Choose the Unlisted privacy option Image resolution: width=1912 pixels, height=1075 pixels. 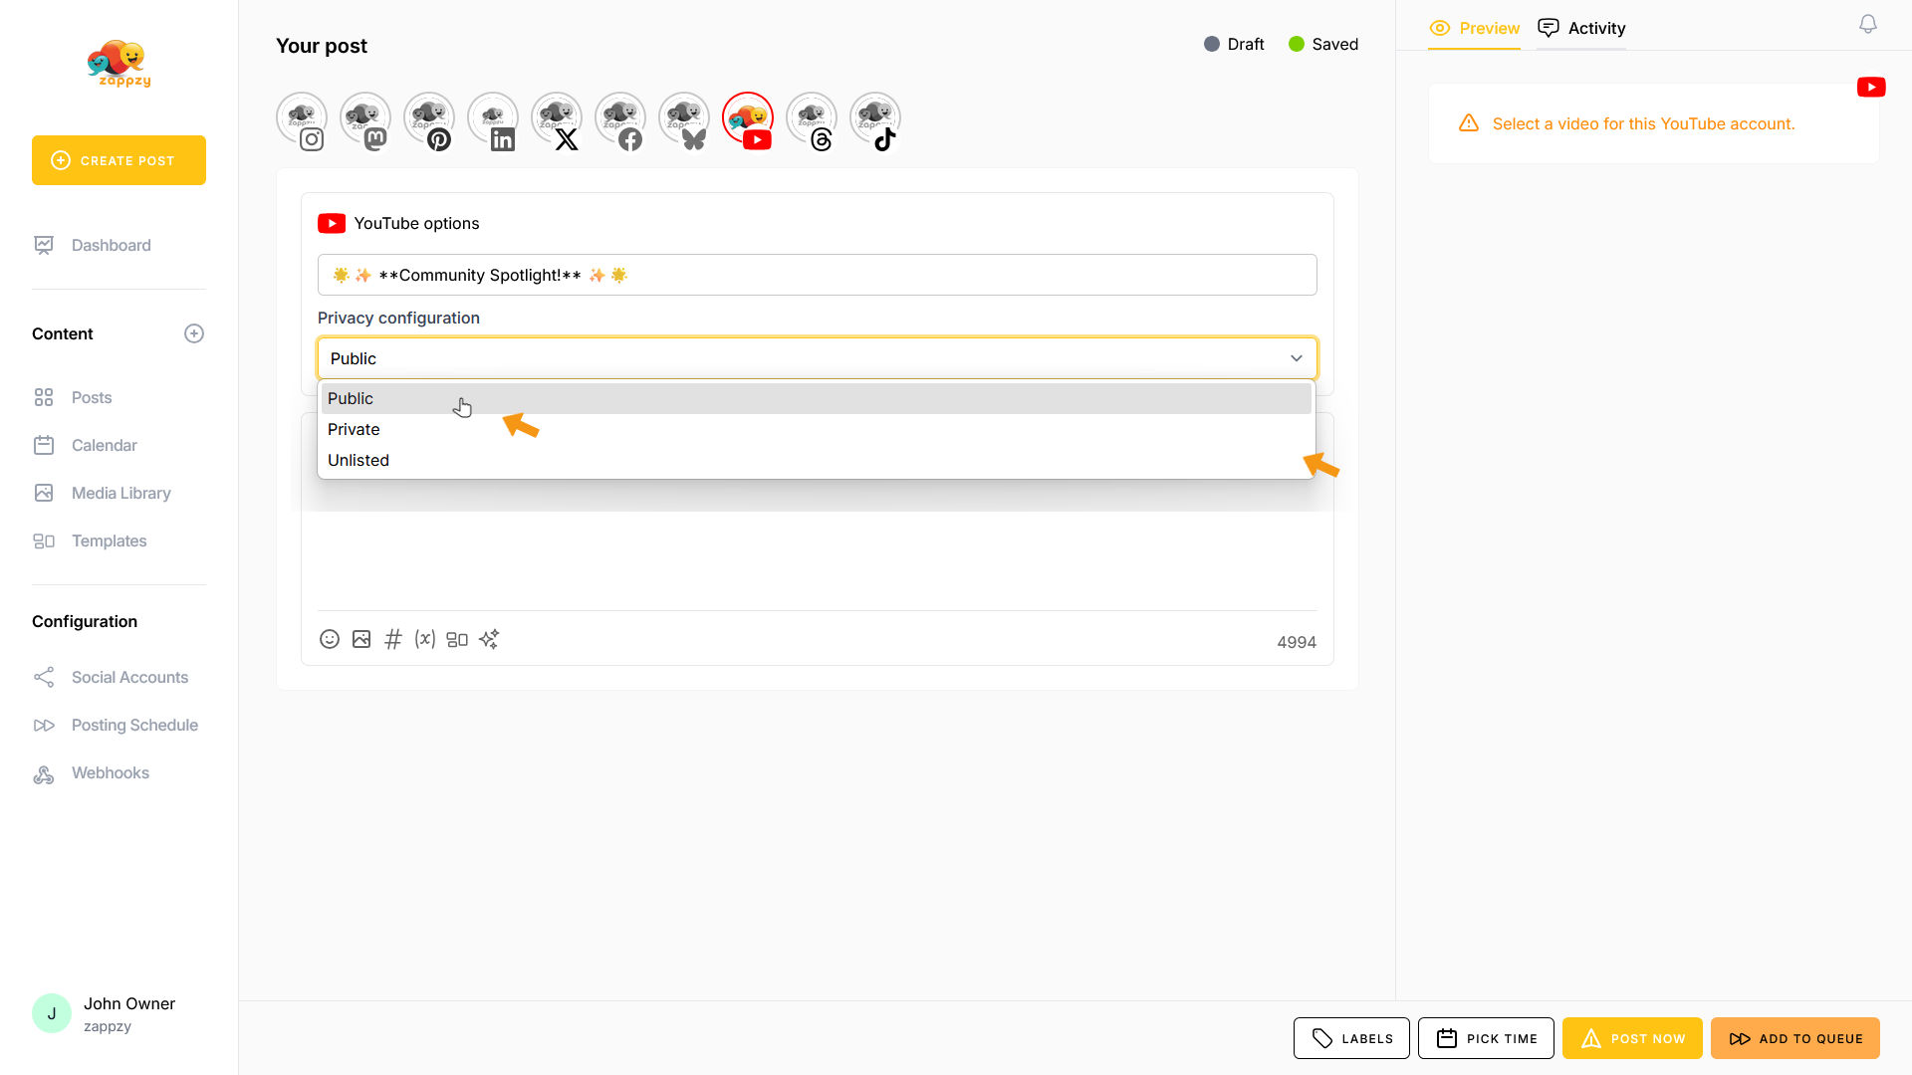pyautogui.click(x=358, y=460)
